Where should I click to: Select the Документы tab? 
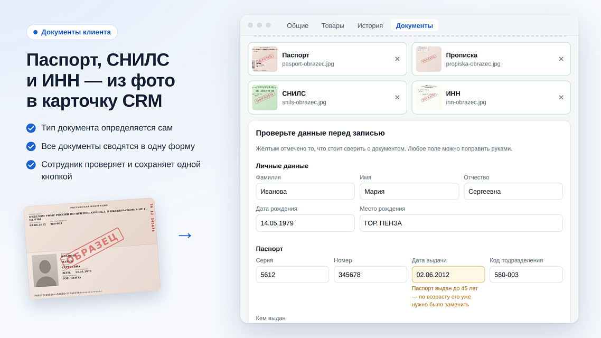tap(415, 26)
